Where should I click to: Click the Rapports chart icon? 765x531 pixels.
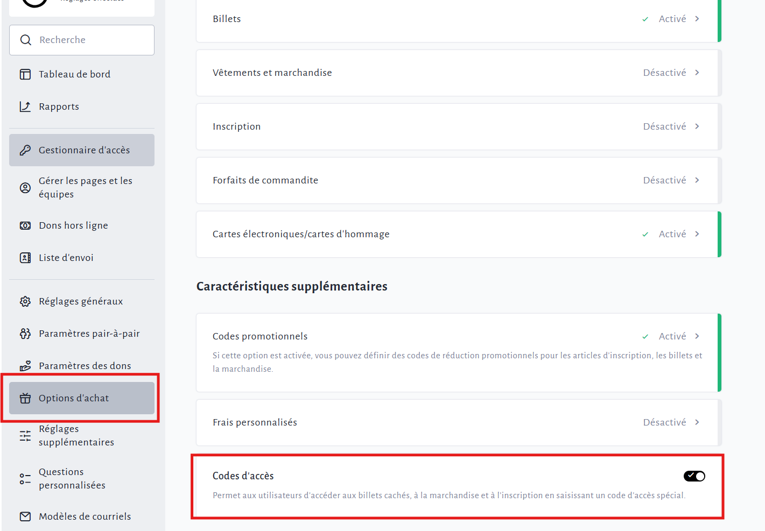coord(25,107)
